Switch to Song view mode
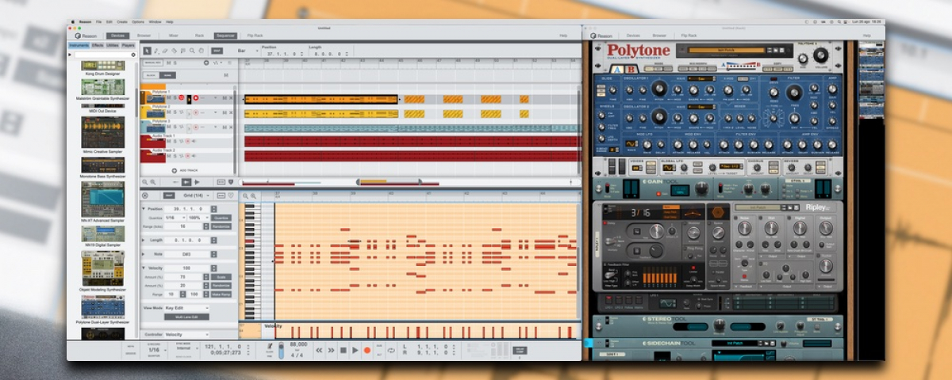 [x=167, y=75]
